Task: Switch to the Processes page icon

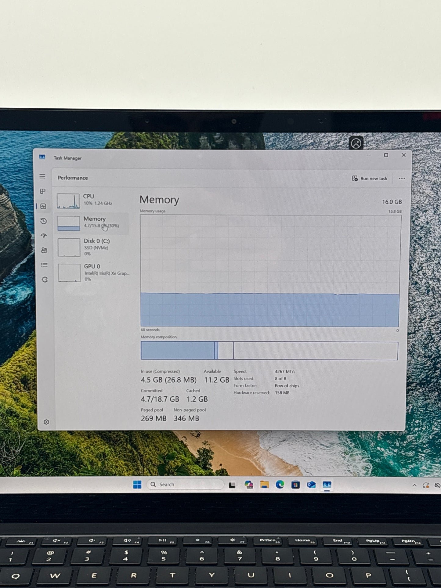Action: tap(43, 191)
